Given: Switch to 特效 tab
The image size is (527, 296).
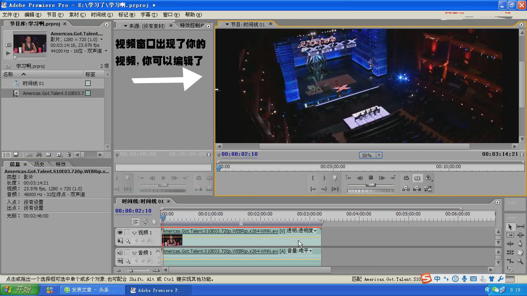Looking at the screenshot, I should (61, 164).
